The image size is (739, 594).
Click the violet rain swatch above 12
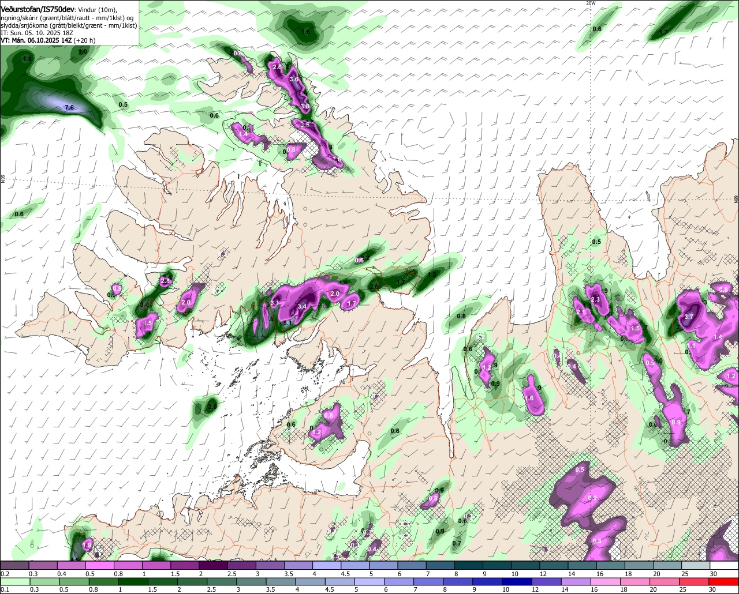[x=546, y=582]
